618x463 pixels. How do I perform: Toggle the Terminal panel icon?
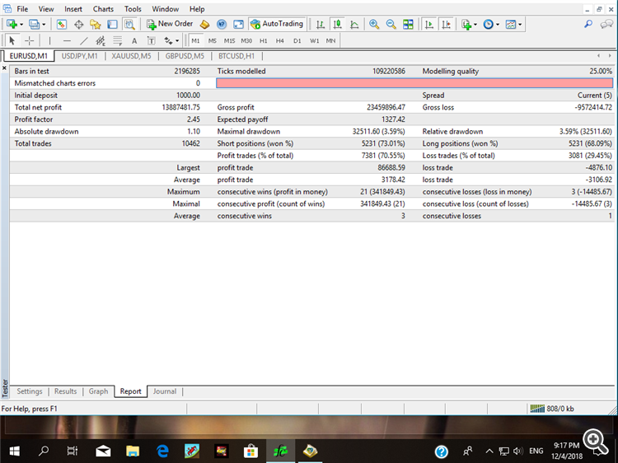[x=112, y=25]
